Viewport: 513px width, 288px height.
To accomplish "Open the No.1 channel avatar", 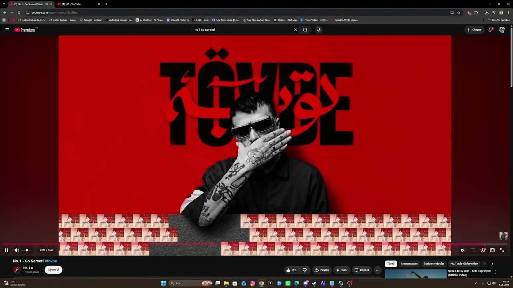I will [17, 270].
